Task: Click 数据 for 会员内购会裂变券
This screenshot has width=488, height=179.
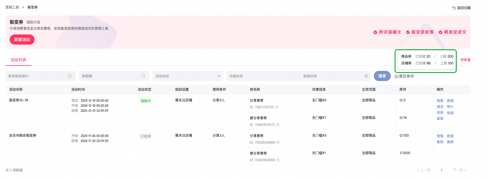Action: tap(450, 136)
